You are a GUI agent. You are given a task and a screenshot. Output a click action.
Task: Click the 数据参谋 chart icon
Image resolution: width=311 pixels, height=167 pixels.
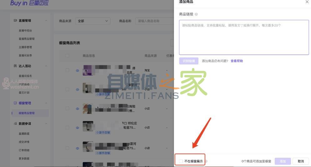(x=15, y=124)
